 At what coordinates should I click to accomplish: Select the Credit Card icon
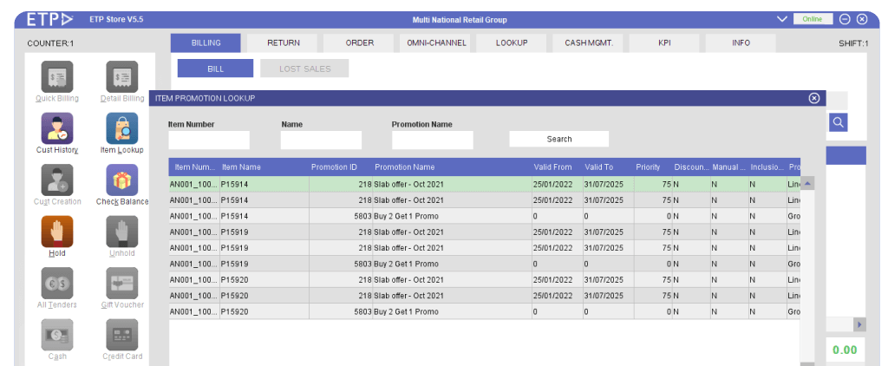121,335
